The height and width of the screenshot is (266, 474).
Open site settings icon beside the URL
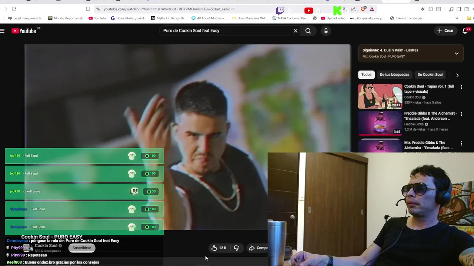[x=98, y=9]
